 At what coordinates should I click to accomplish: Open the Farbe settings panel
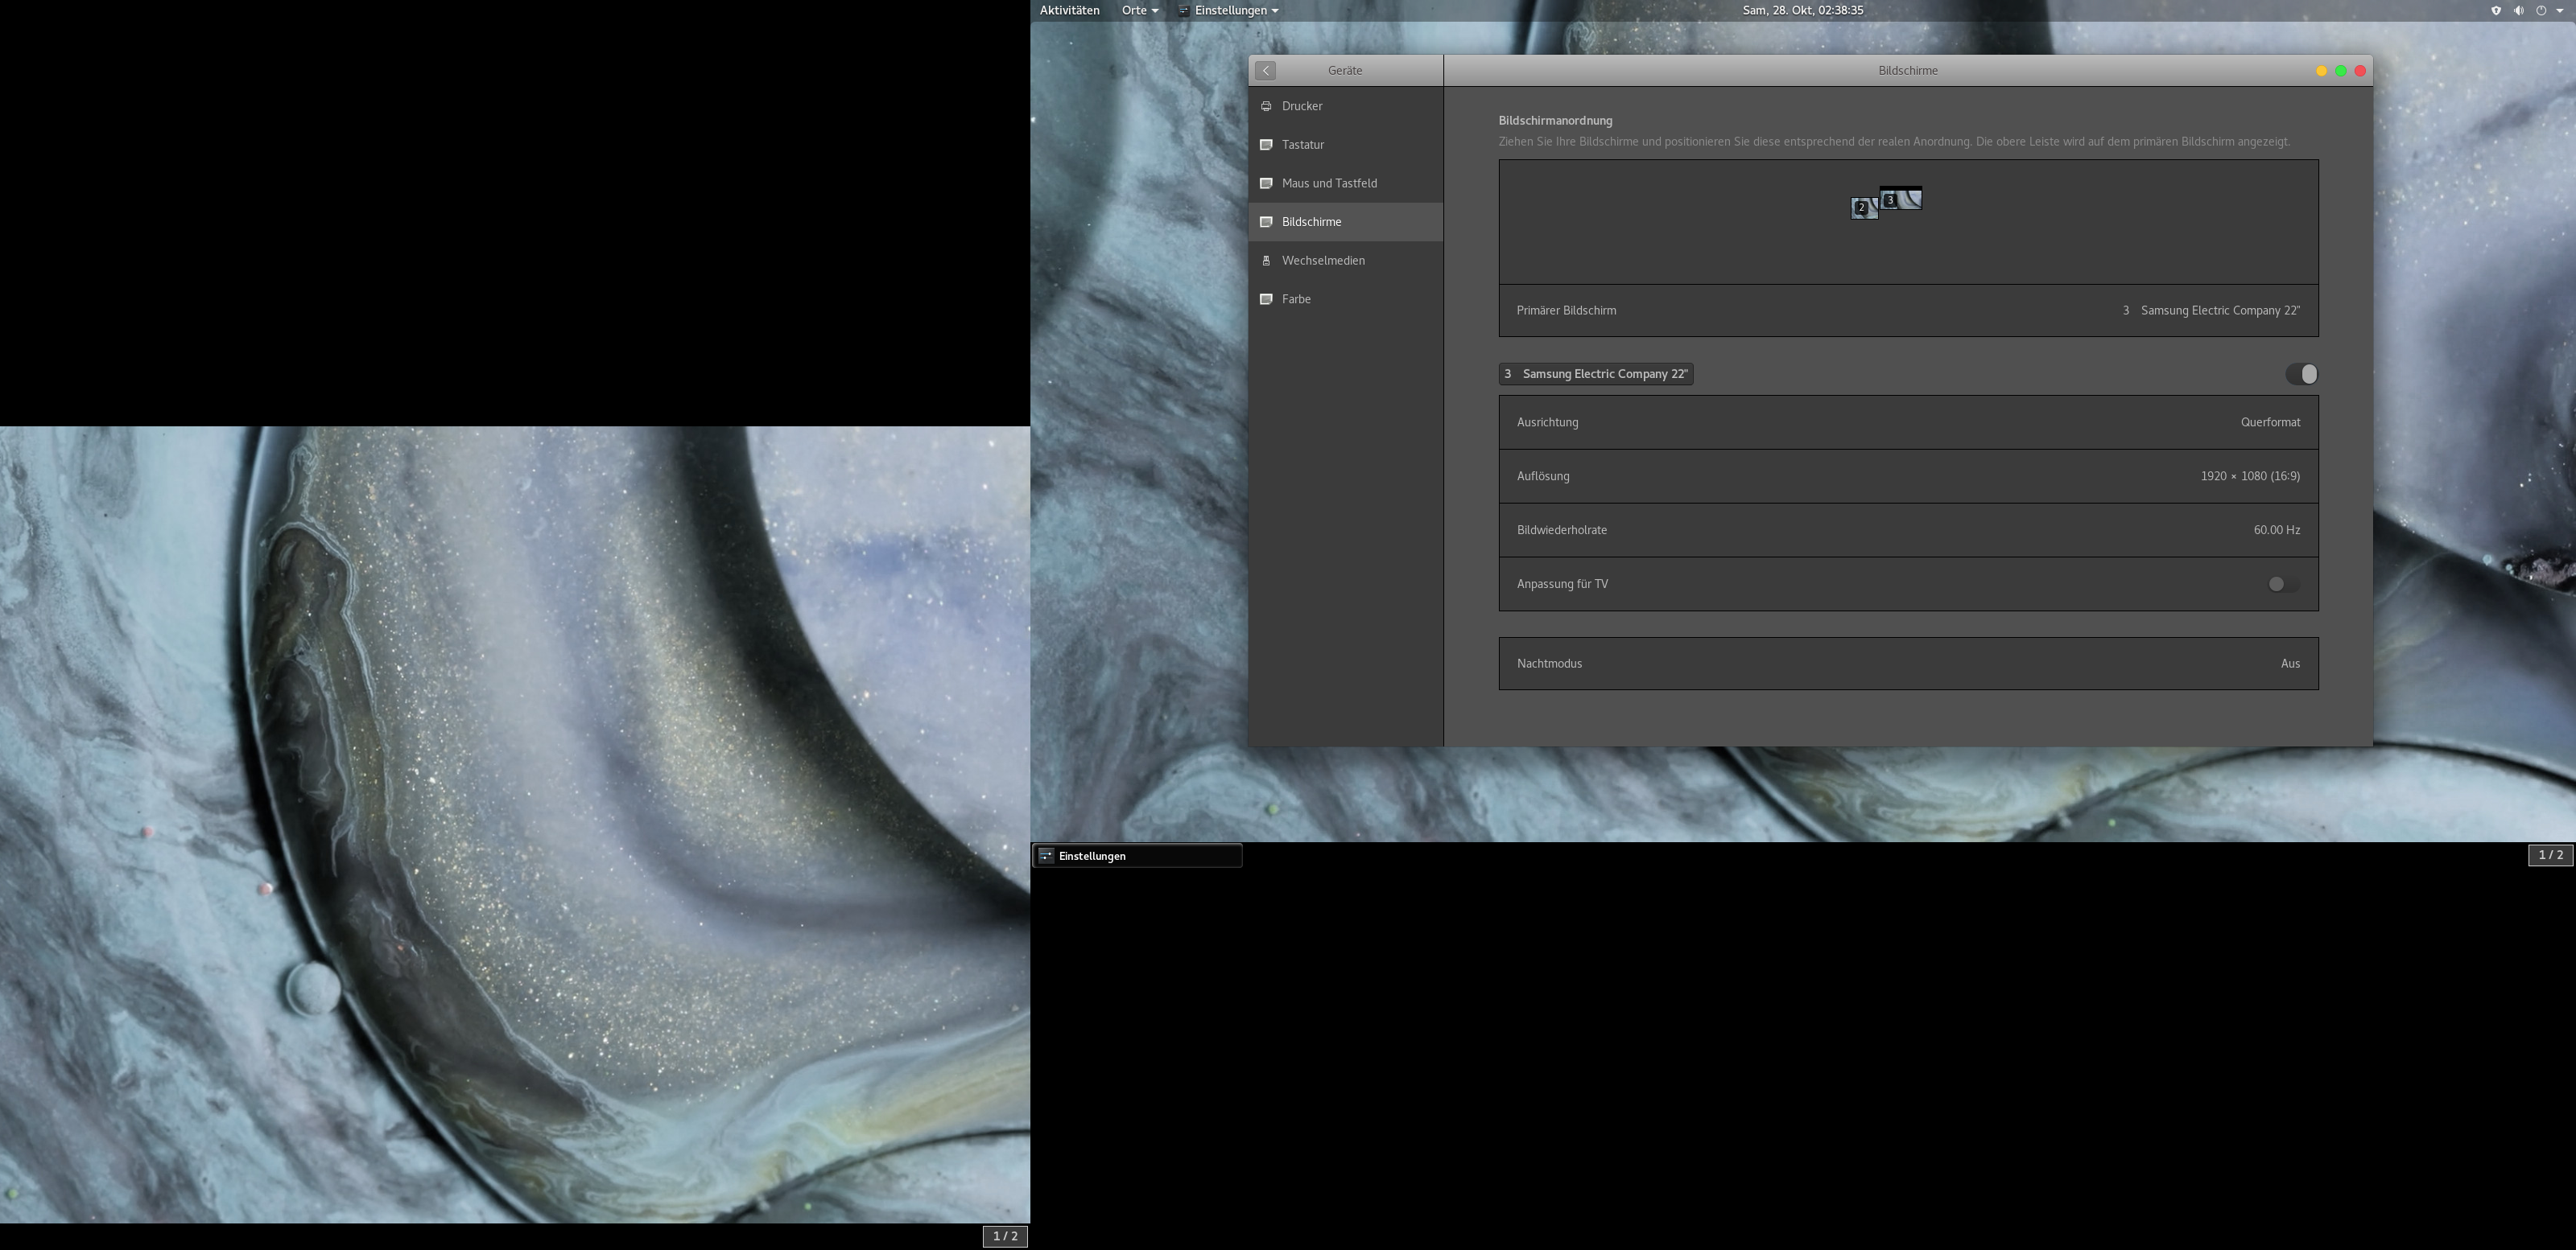(1345, 300)
